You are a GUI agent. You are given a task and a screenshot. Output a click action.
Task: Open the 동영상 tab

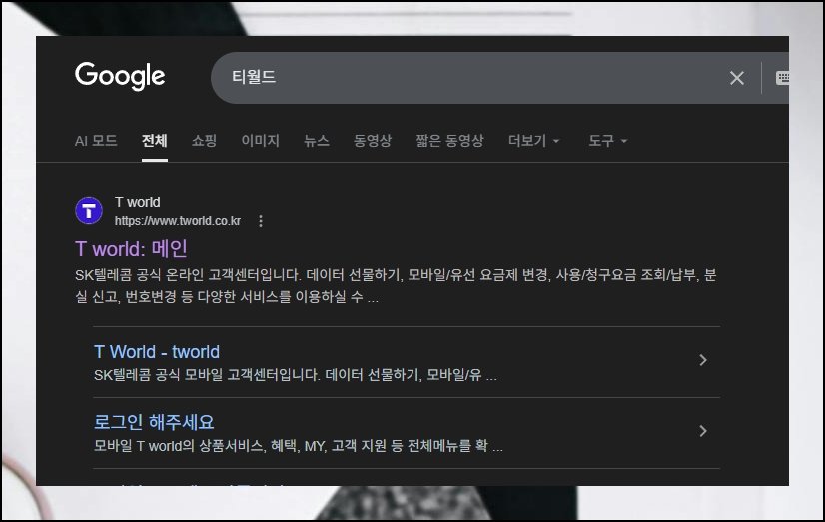(373, 141)
